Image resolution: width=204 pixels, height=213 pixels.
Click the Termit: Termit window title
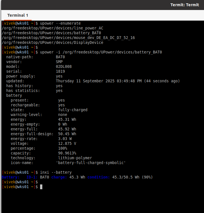(x=185, y=5)
